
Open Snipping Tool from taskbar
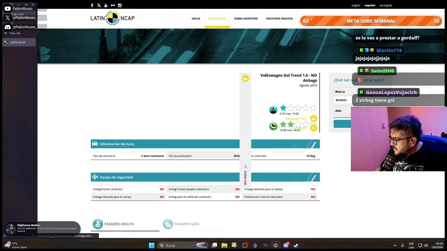click(234, 245)
